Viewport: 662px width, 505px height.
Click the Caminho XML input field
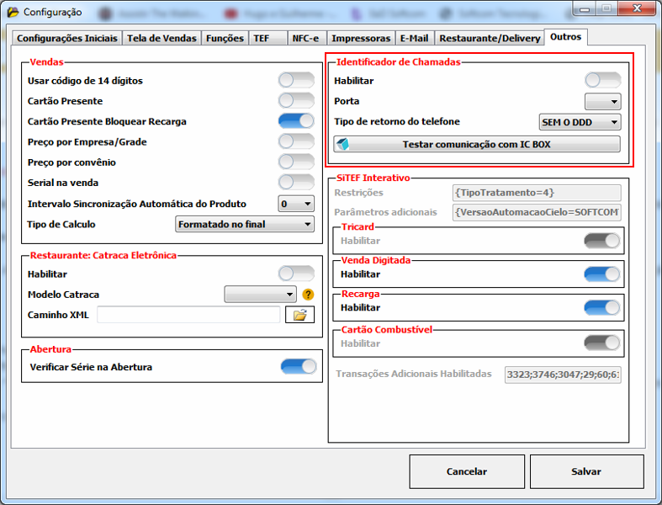coord(188,315)
